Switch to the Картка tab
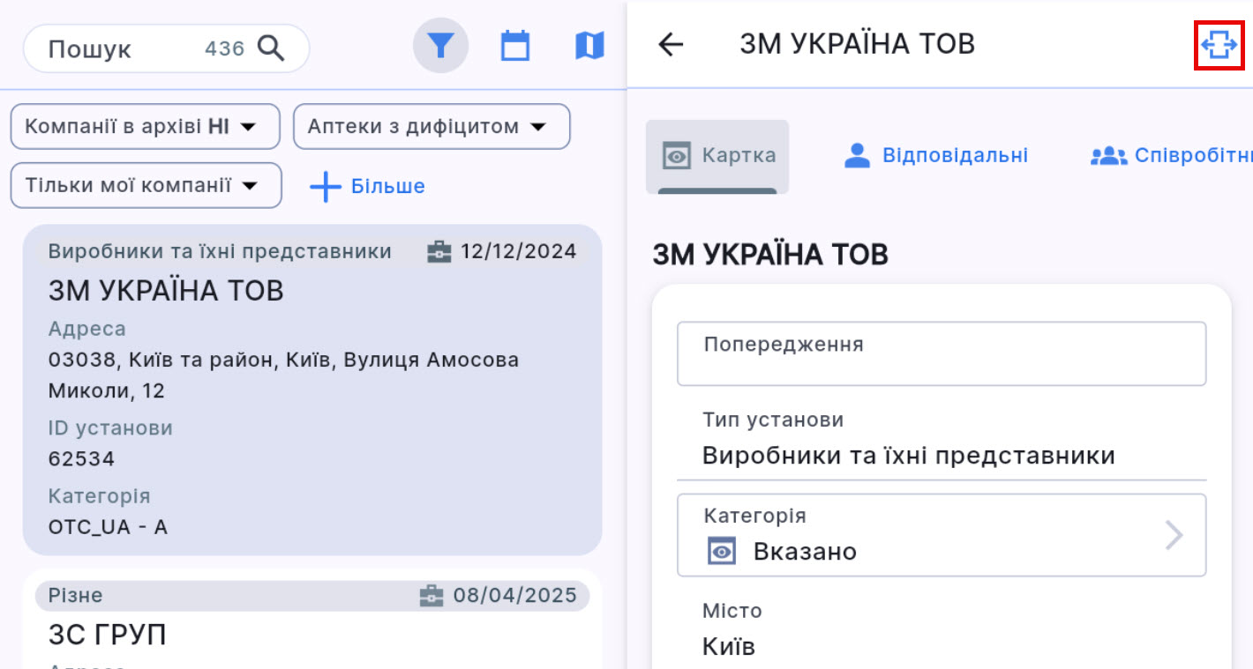This screenshot has width=1253, height=669. pos(717,154)
